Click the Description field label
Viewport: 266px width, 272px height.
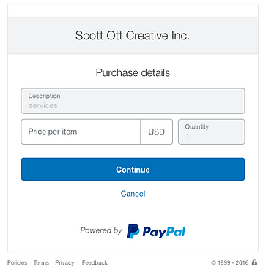pyautogui.click(x=44, y=96)
